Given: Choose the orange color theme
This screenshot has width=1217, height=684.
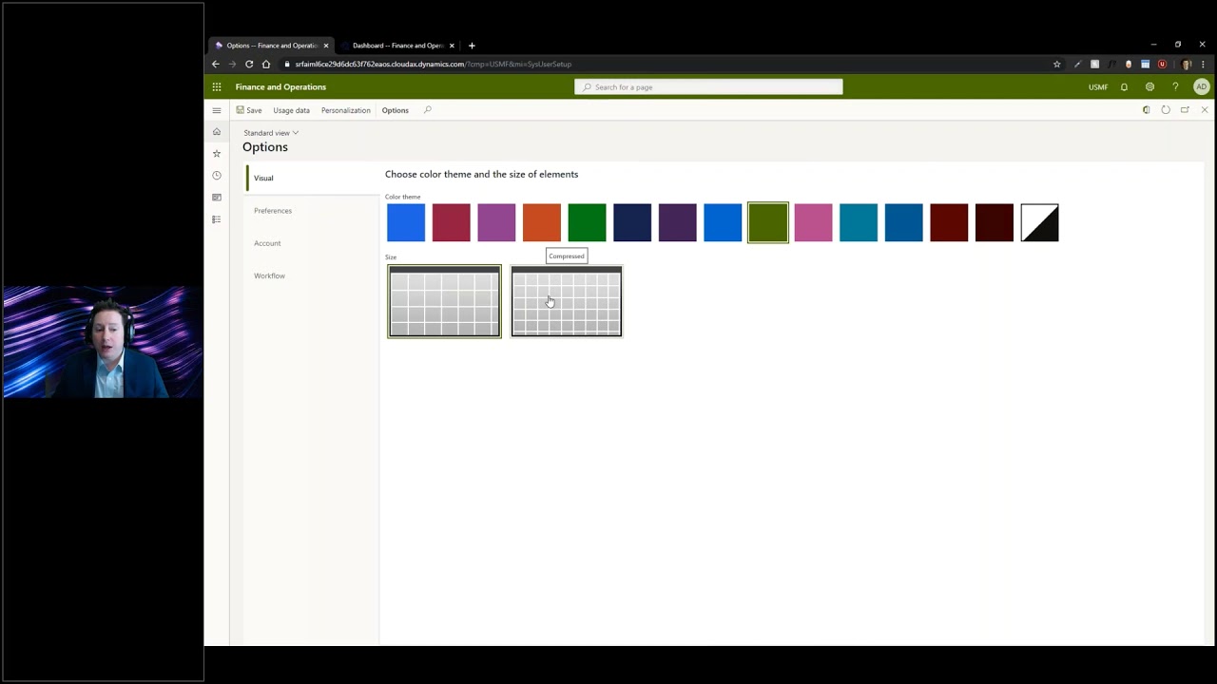Looking at the screenshot, I should pyautogui.click(x=542, y=222).
